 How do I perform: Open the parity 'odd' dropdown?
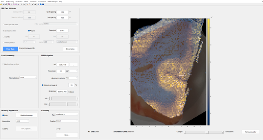49,42
